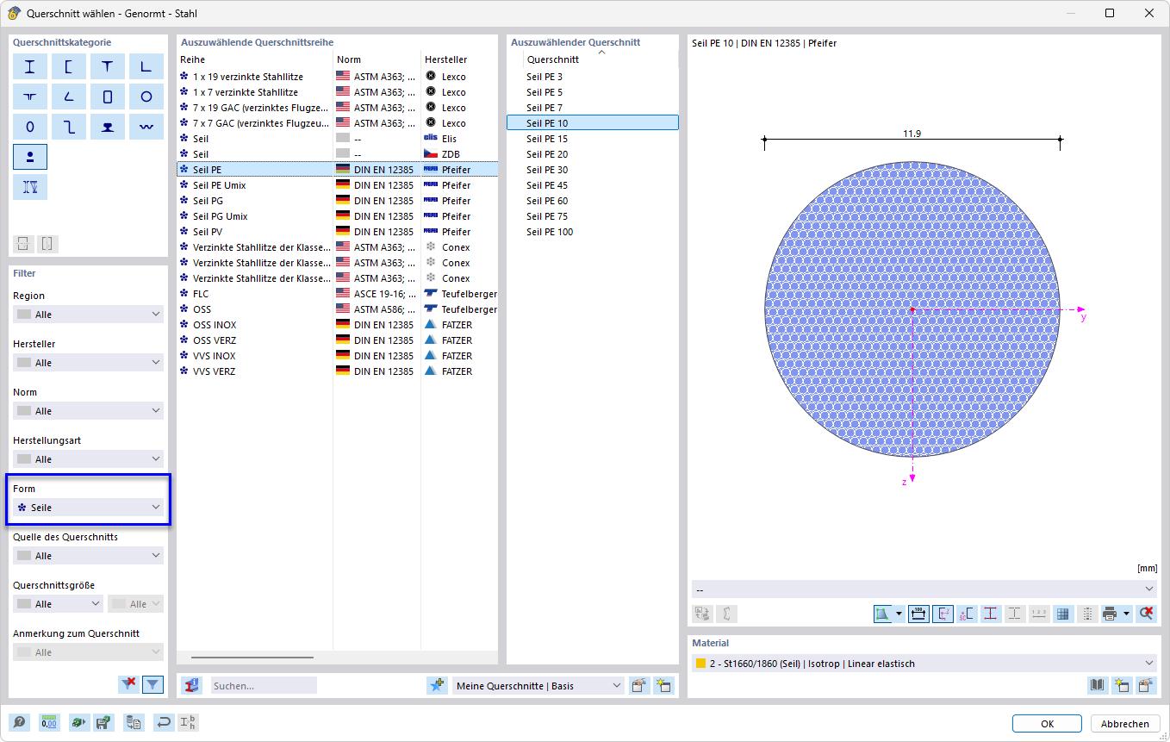The height and width of the screenshot is (742, 1170).
Task: Toggle the grid mesh display button
Action: pyautogui.click(x=1063, y=614)
